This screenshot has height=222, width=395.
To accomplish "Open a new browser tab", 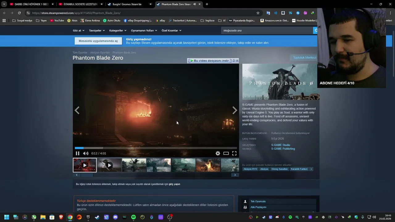I will (x=207, y=4).
